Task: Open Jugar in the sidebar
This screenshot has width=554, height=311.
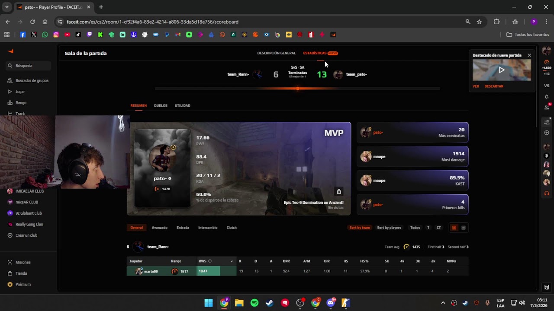Action: 16,92
